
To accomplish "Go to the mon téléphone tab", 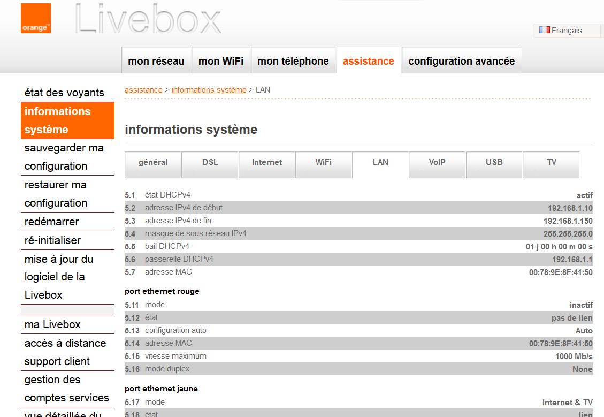I will [x=293, y=61].
